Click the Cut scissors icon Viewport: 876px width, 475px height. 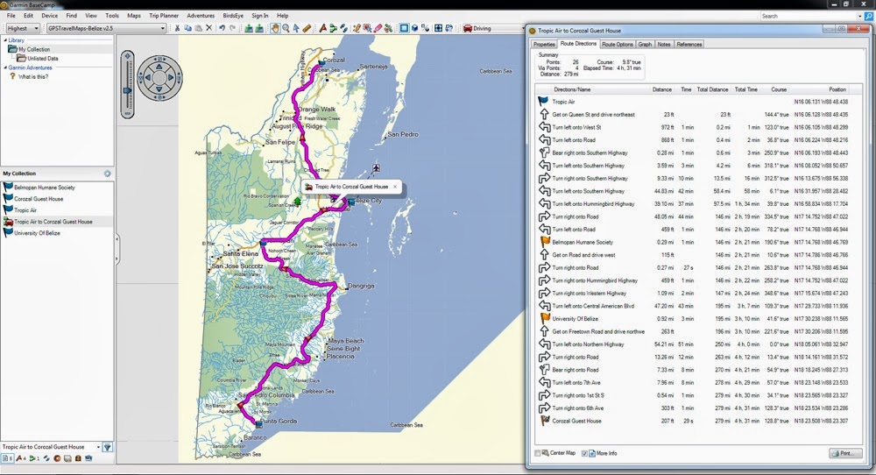tap(177, 28)
